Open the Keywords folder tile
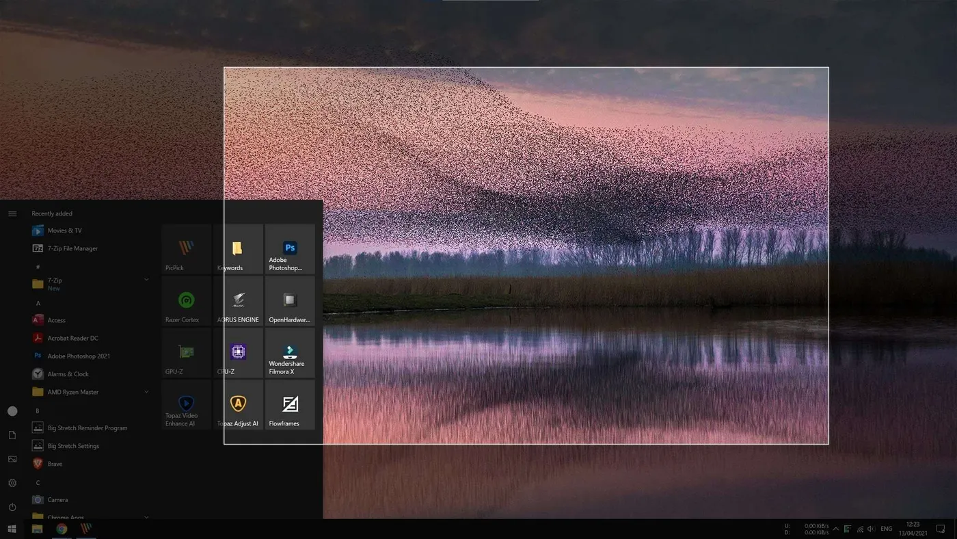Viewport: 957px width, 539px height. [x=238, y=249]
